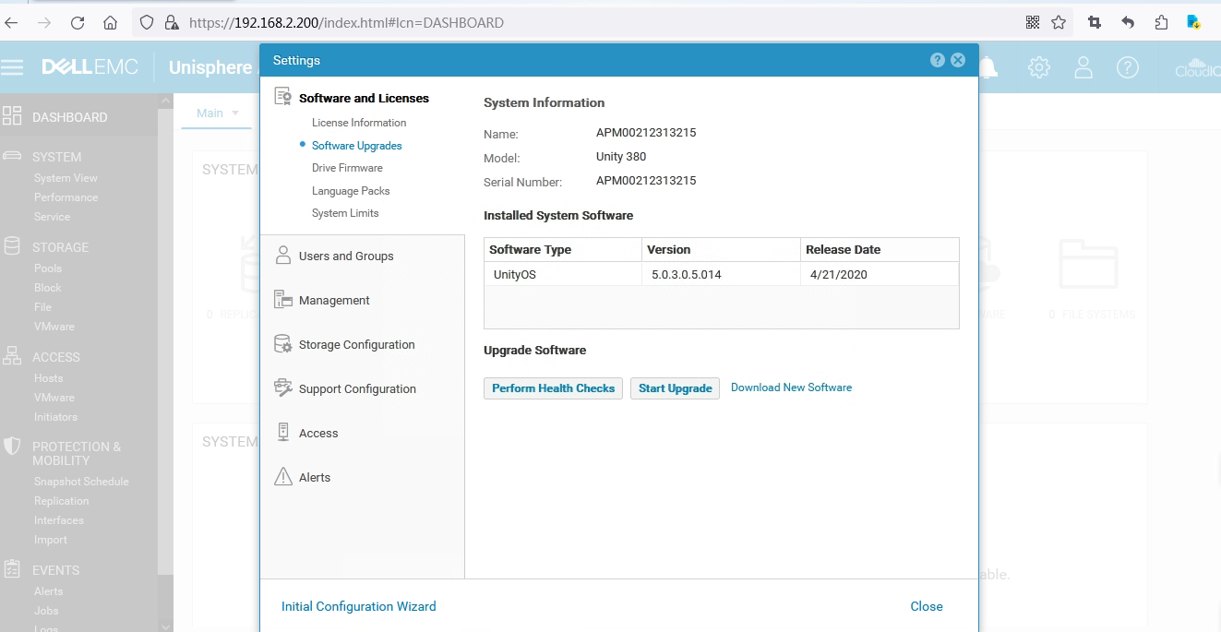The width and height of the screenshot is (1221, 632).
Task: Click the Users and Groups icon
Action: pos(283,256)
